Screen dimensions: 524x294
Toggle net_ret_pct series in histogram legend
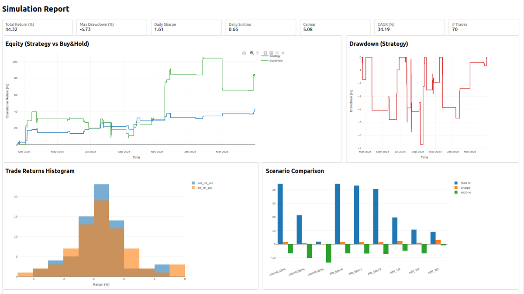click(202, 183)
